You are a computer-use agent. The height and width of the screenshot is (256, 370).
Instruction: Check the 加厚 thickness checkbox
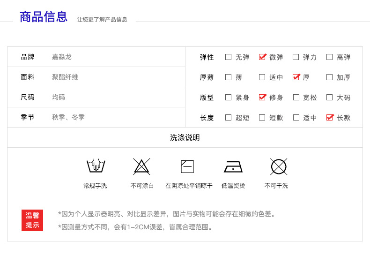[329, 77]
